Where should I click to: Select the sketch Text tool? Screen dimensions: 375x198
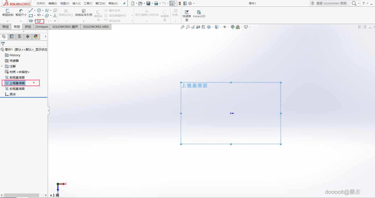(55, 15)
